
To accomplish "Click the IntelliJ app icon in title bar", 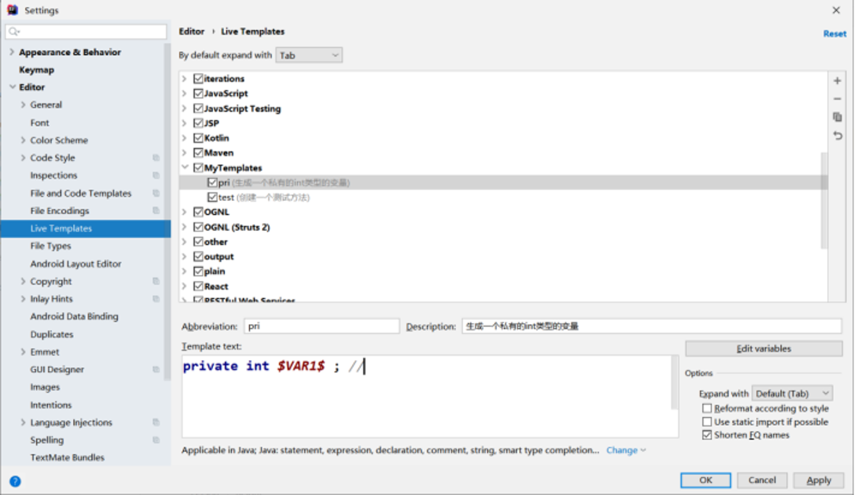I will pyautogui.click(x=12, y=10).
